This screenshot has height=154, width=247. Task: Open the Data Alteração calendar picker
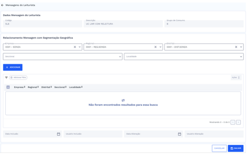pos(179,134)
